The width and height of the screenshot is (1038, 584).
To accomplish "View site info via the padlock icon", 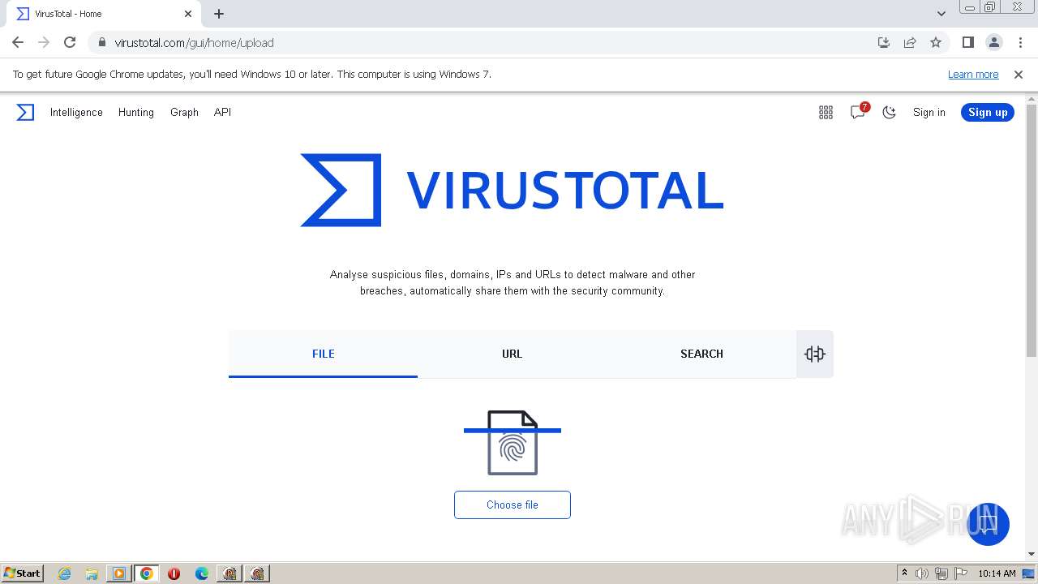I will (101, 42).
